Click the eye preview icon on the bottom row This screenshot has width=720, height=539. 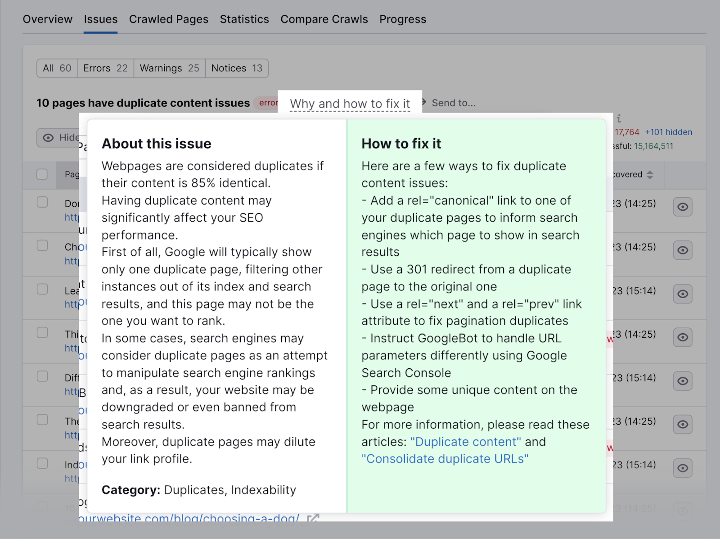tap(683, 511)
